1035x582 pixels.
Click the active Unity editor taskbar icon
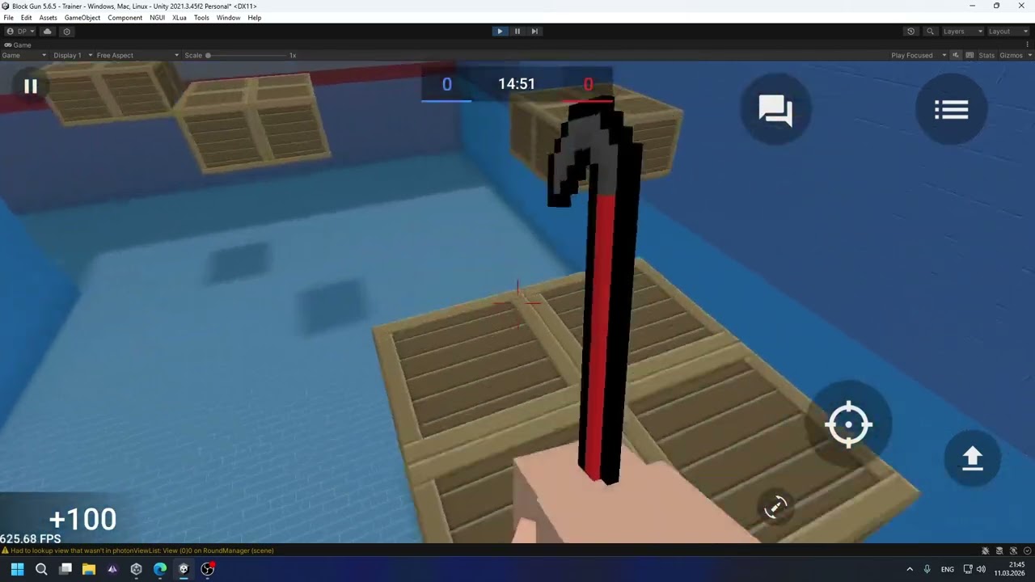(x=184, y=569)
